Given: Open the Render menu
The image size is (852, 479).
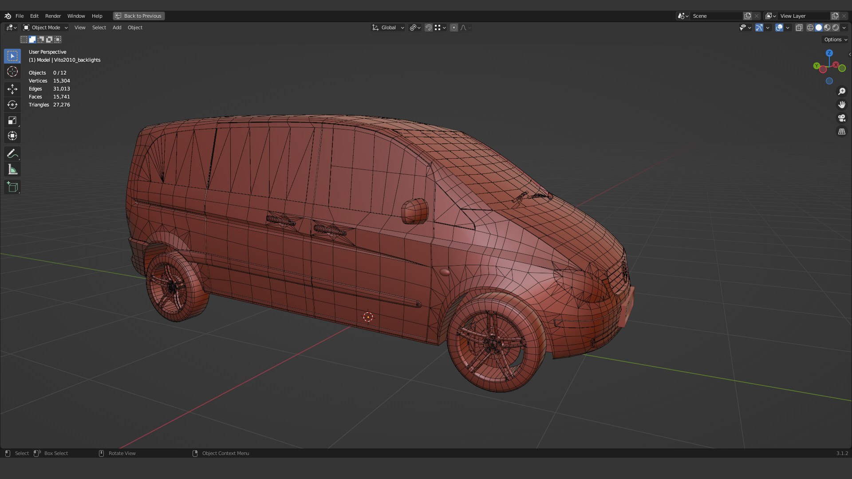Looking at the screenshot, I should click(x=53, y=16).
